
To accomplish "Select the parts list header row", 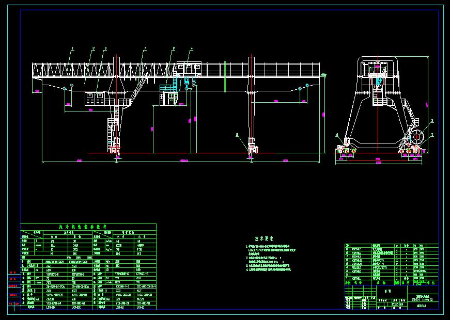I will tap(391, 283).
